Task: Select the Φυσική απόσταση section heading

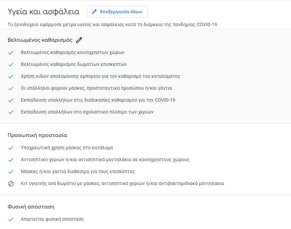Action: 31,207
